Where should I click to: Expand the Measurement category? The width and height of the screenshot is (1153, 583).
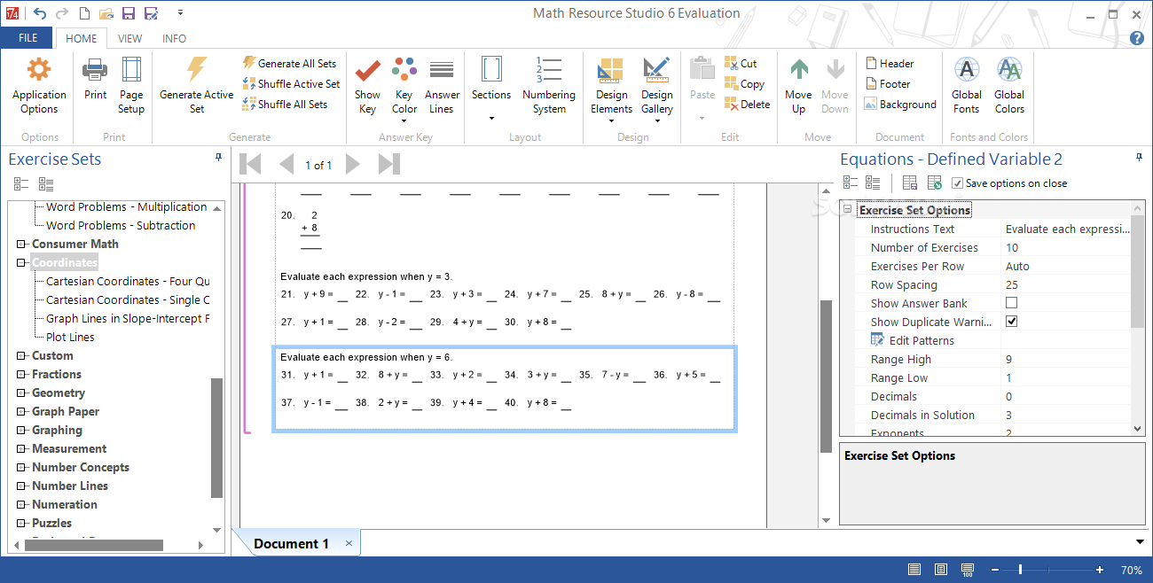21,448
